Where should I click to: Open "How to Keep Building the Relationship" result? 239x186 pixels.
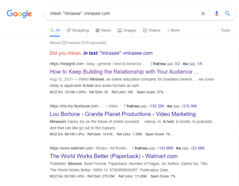(124, 72)
